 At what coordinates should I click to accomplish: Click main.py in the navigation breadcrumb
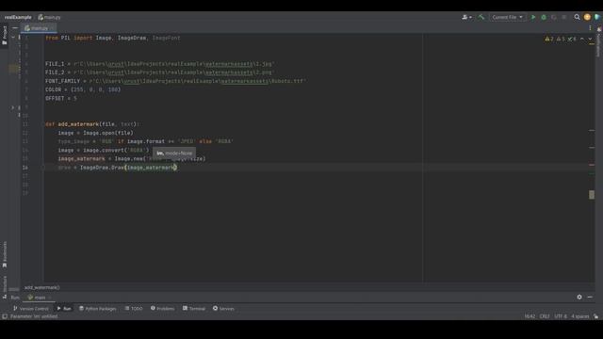point(50,17)
